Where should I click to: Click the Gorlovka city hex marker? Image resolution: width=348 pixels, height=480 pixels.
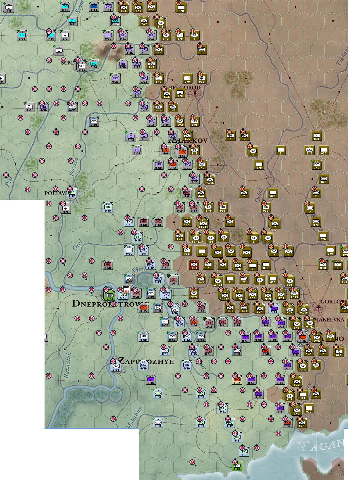[x=318, y=307]
